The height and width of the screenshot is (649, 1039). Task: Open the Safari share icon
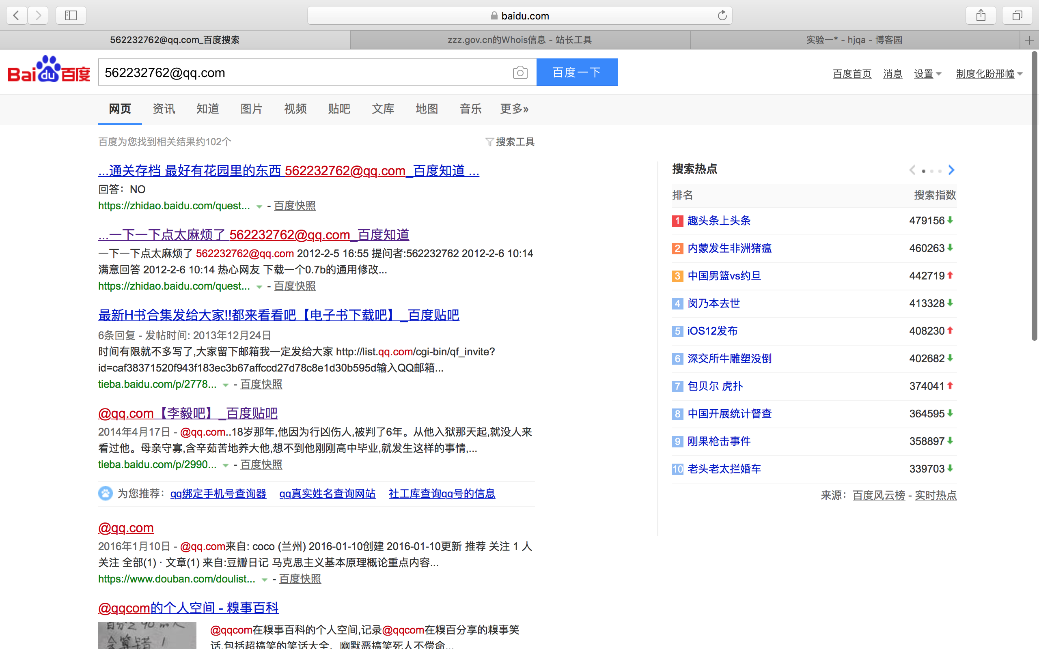coord(981,16)
